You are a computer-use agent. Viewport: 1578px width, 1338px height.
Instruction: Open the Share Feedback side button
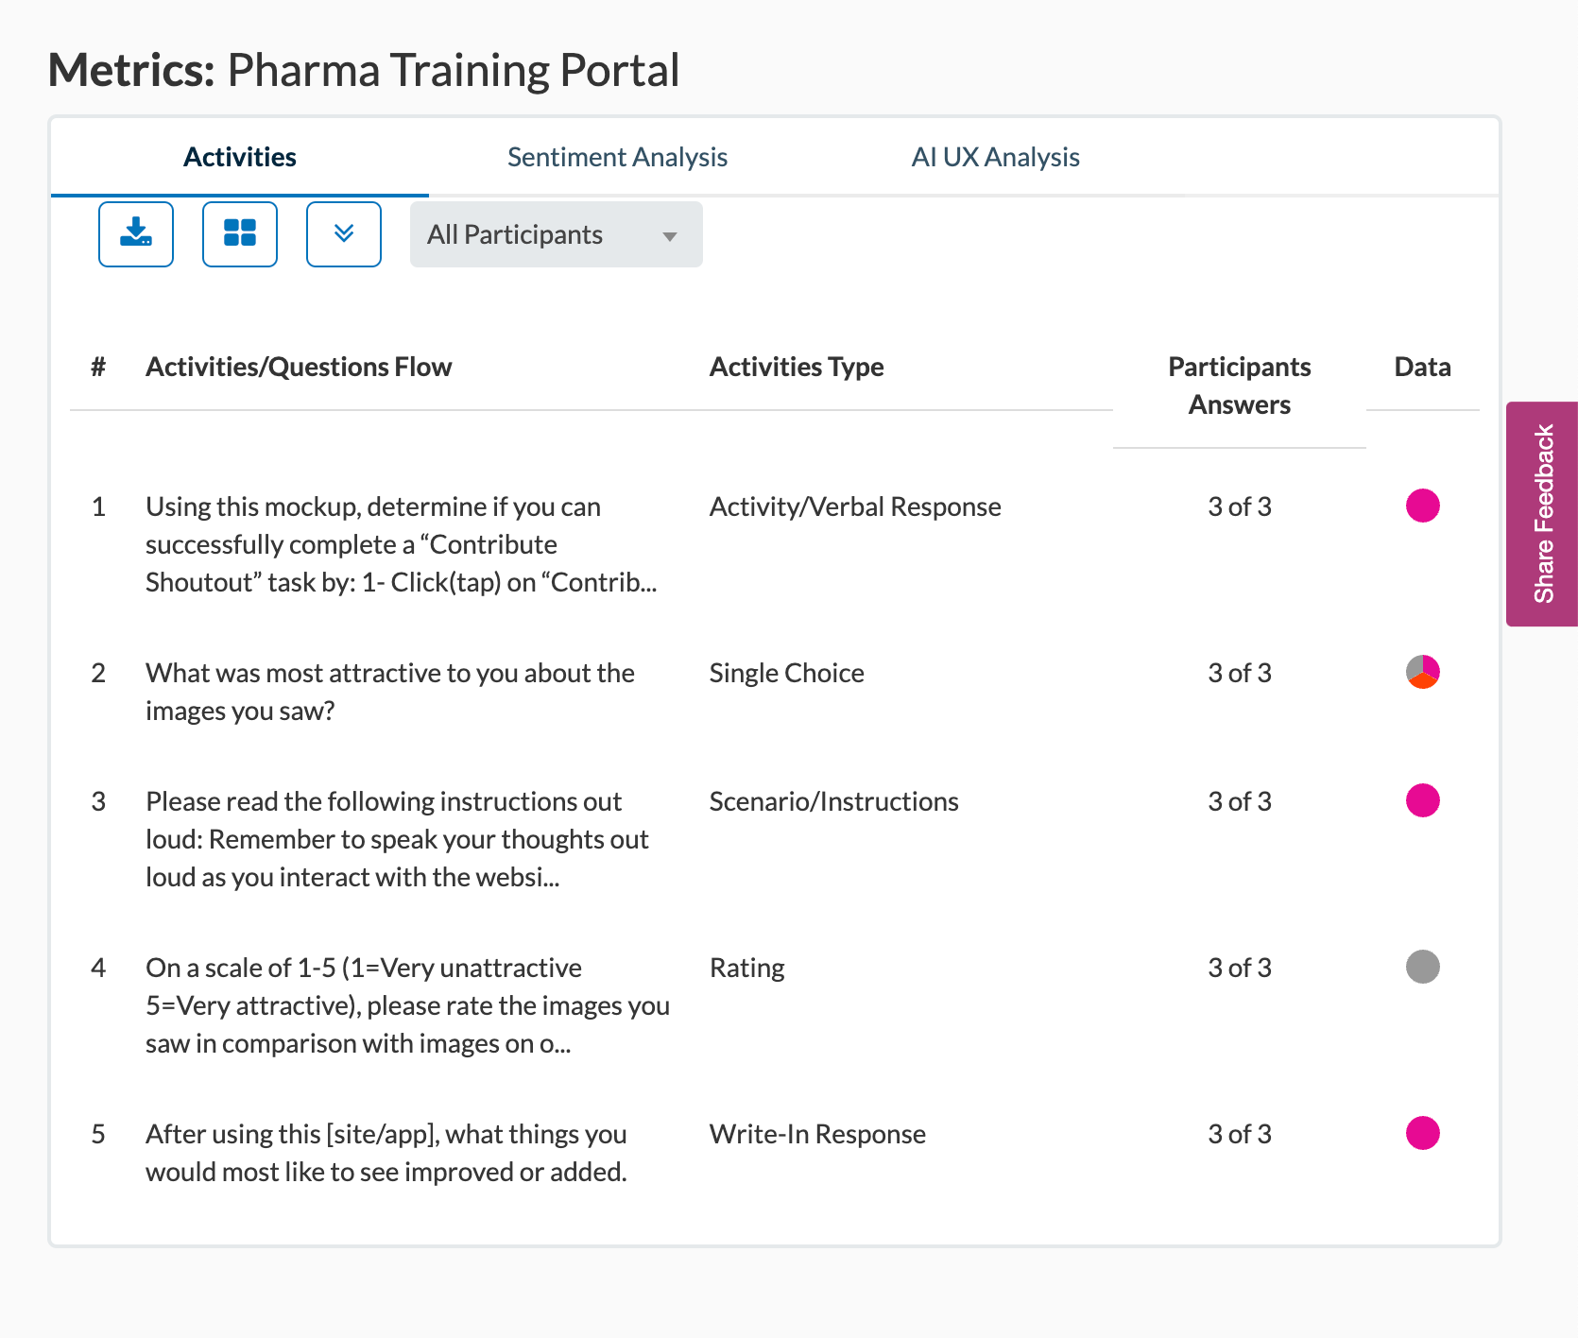(x=1542, y=514)
